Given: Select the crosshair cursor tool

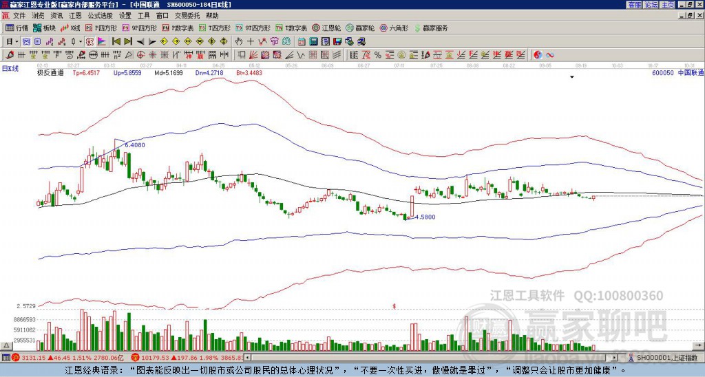Looking at the screenshot, I should point(251,42).
